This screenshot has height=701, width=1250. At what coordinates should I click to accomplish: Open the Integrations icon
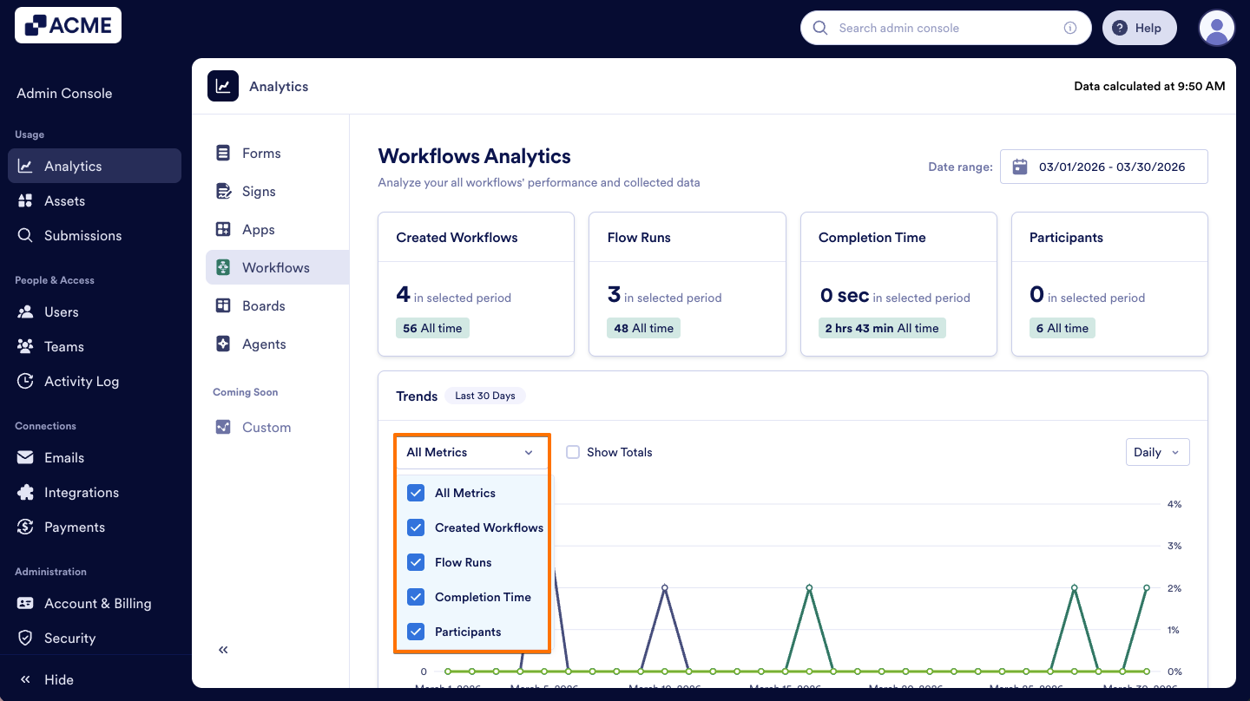click(x=25, y=492)
